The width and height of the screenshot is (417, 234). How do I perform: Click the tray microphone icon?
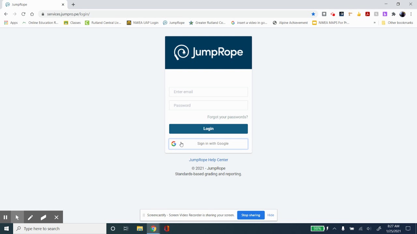click(x=343, y=229)
